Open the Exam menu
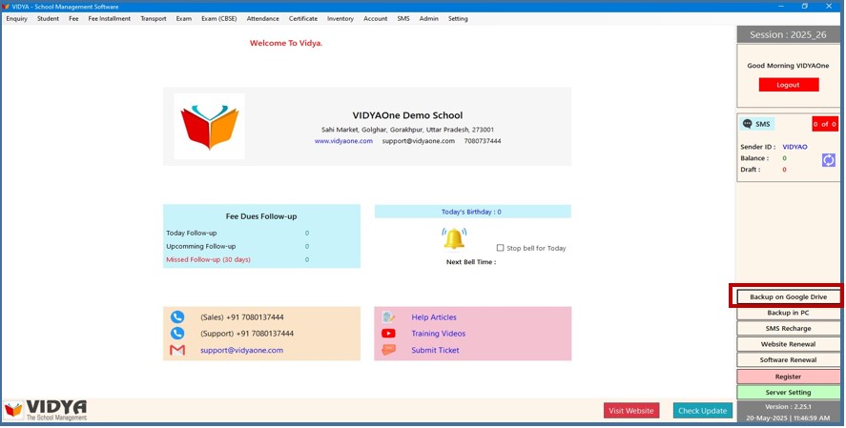This screenshot has width=846, height=428. click(x=183, y=18)
